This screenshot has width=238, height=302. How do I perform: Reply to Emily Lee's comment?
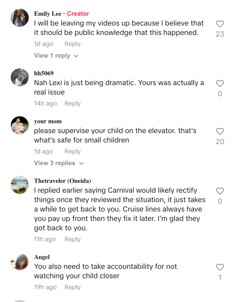coord(72,44)
